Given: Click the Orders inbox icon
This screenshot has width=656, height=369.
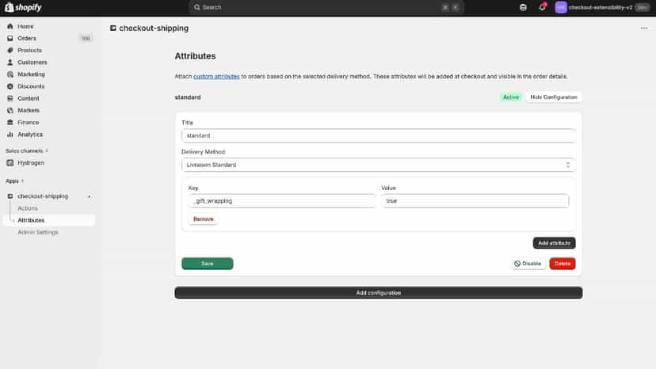Looking at the screenshot, I should [x=10, y=39].
